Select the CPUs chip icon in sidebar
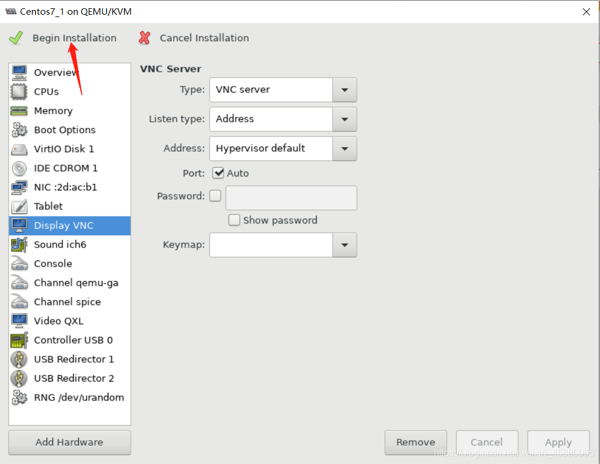 pos(19,92)
